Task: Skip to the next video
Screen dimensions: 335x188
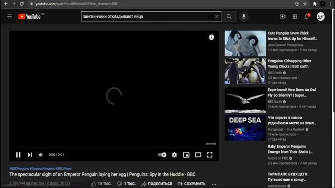Action: 30,155
